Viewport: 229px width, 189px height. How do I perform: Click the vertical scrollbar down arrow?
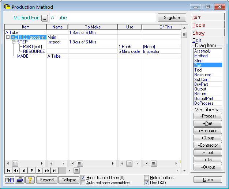pos(184,170)
